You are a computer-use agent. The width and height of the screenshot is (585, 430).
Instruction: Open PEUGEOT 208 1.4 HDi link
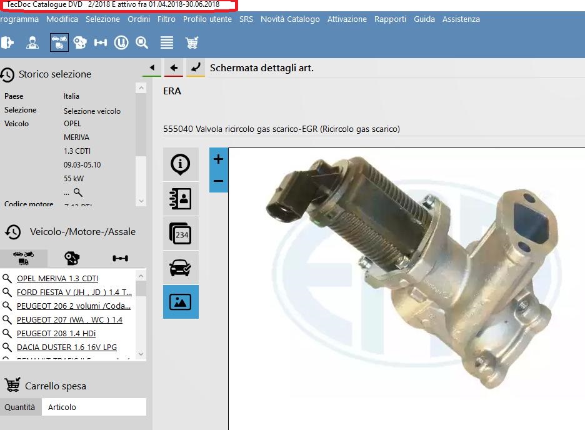click(56, 334)
